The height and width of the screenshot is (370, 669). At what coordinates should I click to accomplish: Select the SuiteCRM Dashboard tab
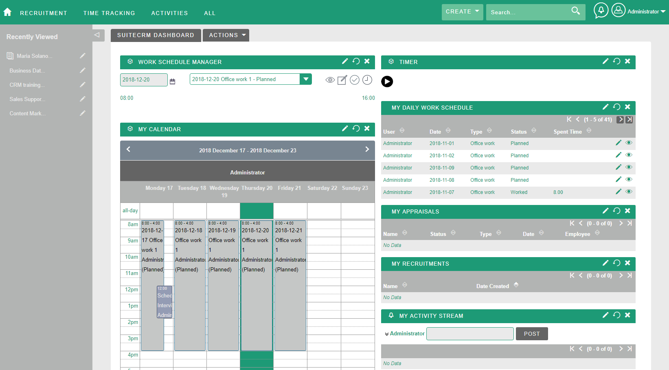[x=156, y=35]
